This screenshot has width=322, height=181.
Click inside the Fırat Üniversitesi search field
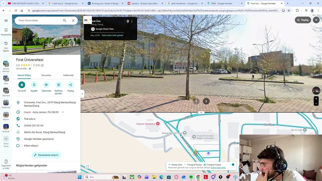click(39, 21)
